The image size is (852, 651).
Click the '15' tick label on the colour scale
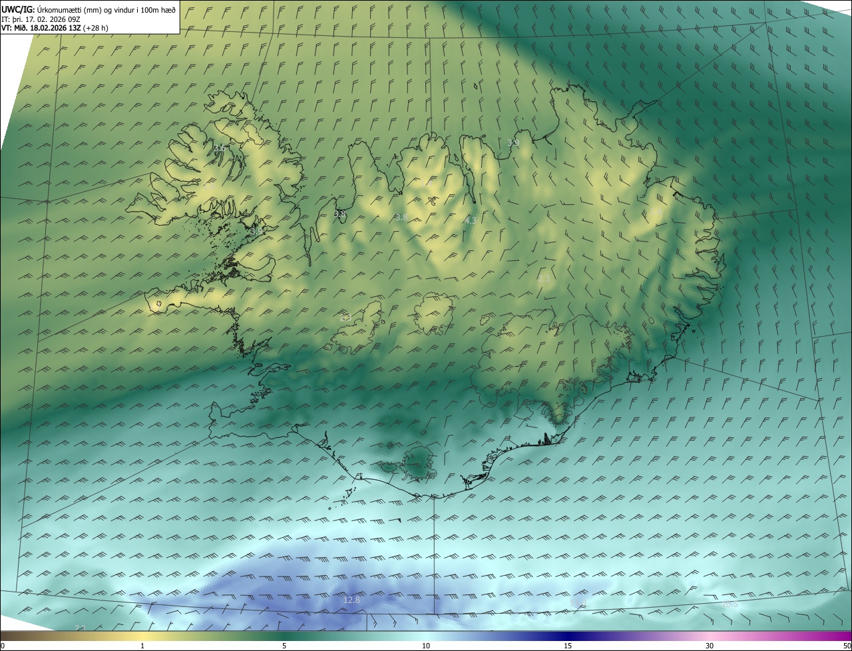click(568, 646)
